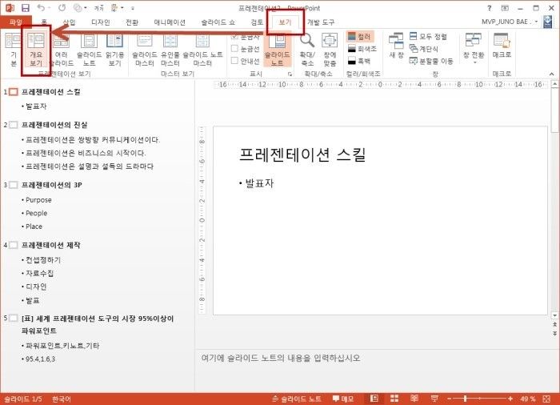Switch to the 슬라이드 쇼 tab

pyautogui.click(x=218, y=22)
